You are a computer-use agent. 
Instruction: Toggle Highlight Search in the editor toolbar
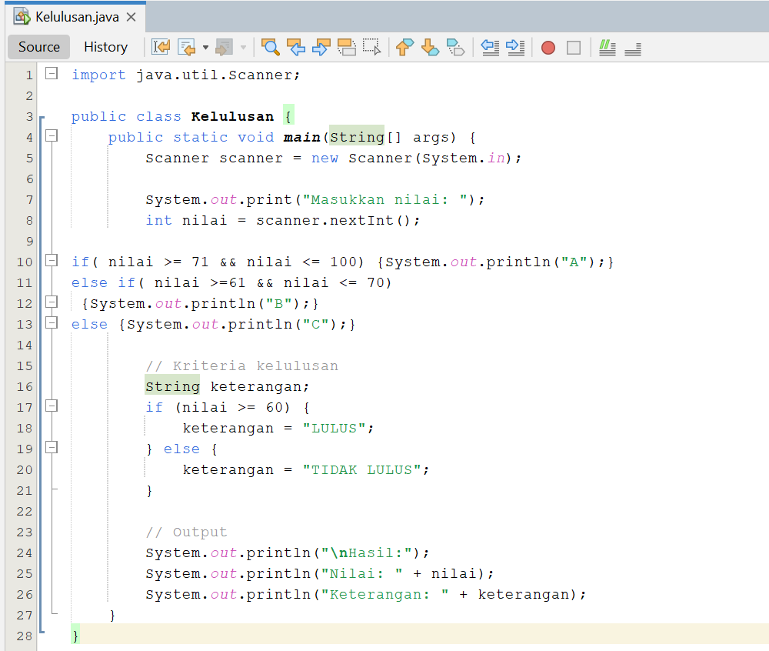[x=347, y=47]
